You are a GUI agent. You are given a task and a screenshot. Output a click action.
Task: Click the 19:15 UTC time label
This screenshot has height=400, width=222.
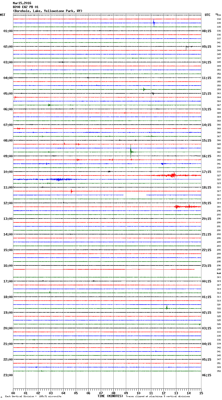click(207, 203)
